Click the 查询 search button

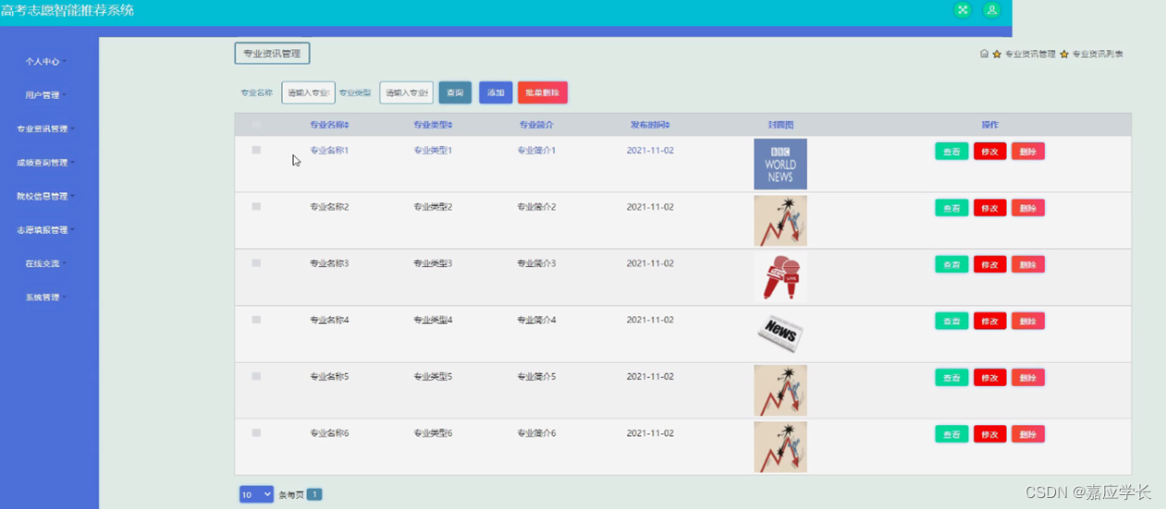click(455, 92)
